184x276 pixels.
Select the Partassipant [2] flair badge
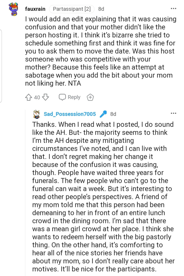72,9
